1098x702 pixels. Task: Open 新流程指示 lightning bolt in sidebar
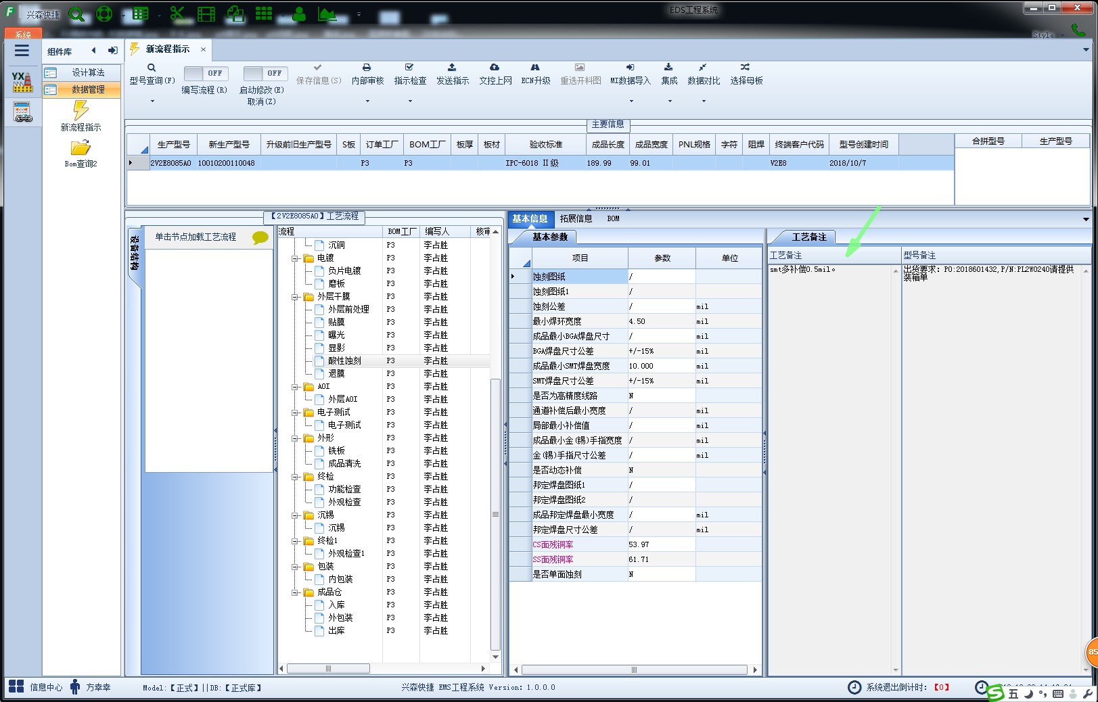point(81,110)
